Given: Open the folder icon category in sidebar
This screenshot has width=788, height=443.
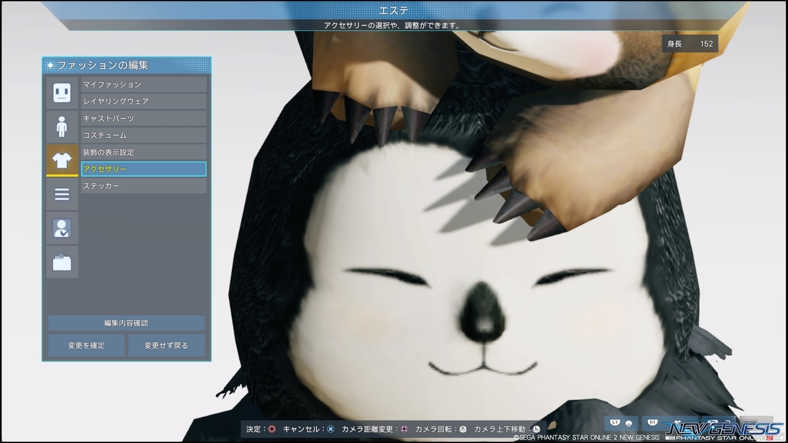Looking at the screenshot, I should pyautogui.click(x=62, y=263).
